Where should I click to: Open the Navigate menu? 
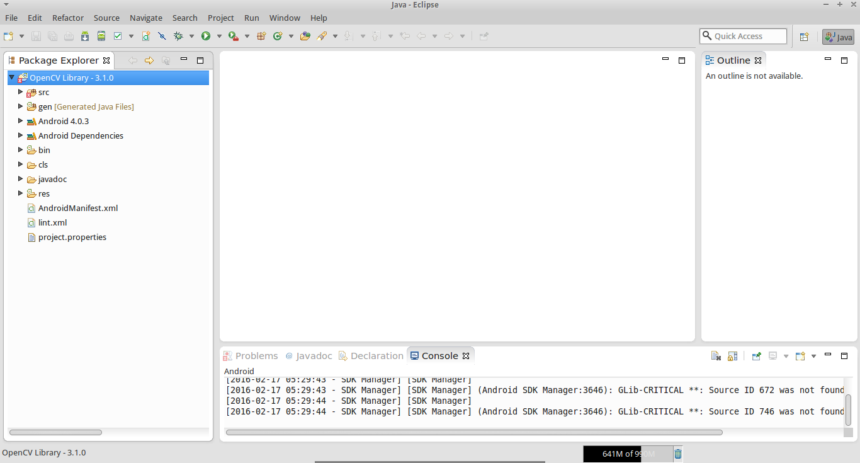pyautogui.click(x=146, y=18)
